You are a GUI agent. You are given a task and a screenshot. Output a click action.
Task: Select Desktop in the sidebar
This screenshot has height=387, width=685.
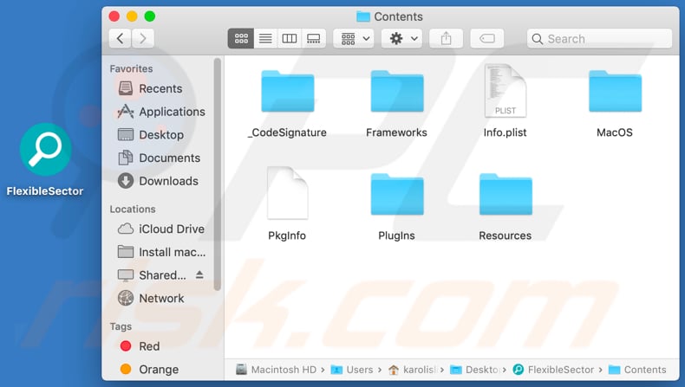[x=151, y=135]
